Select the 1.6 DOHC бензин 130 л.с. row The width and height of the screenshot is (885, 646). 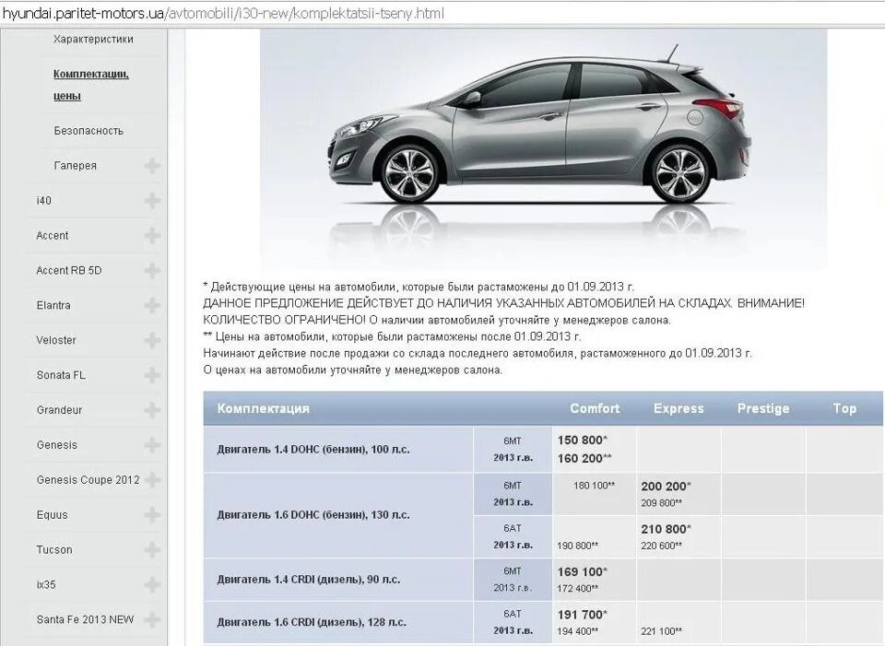[x=543, y=515]
